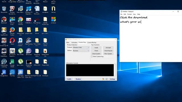Select the wordpress folder on desktop
This screenshot has height=102, width=182.
pos(45,9)
